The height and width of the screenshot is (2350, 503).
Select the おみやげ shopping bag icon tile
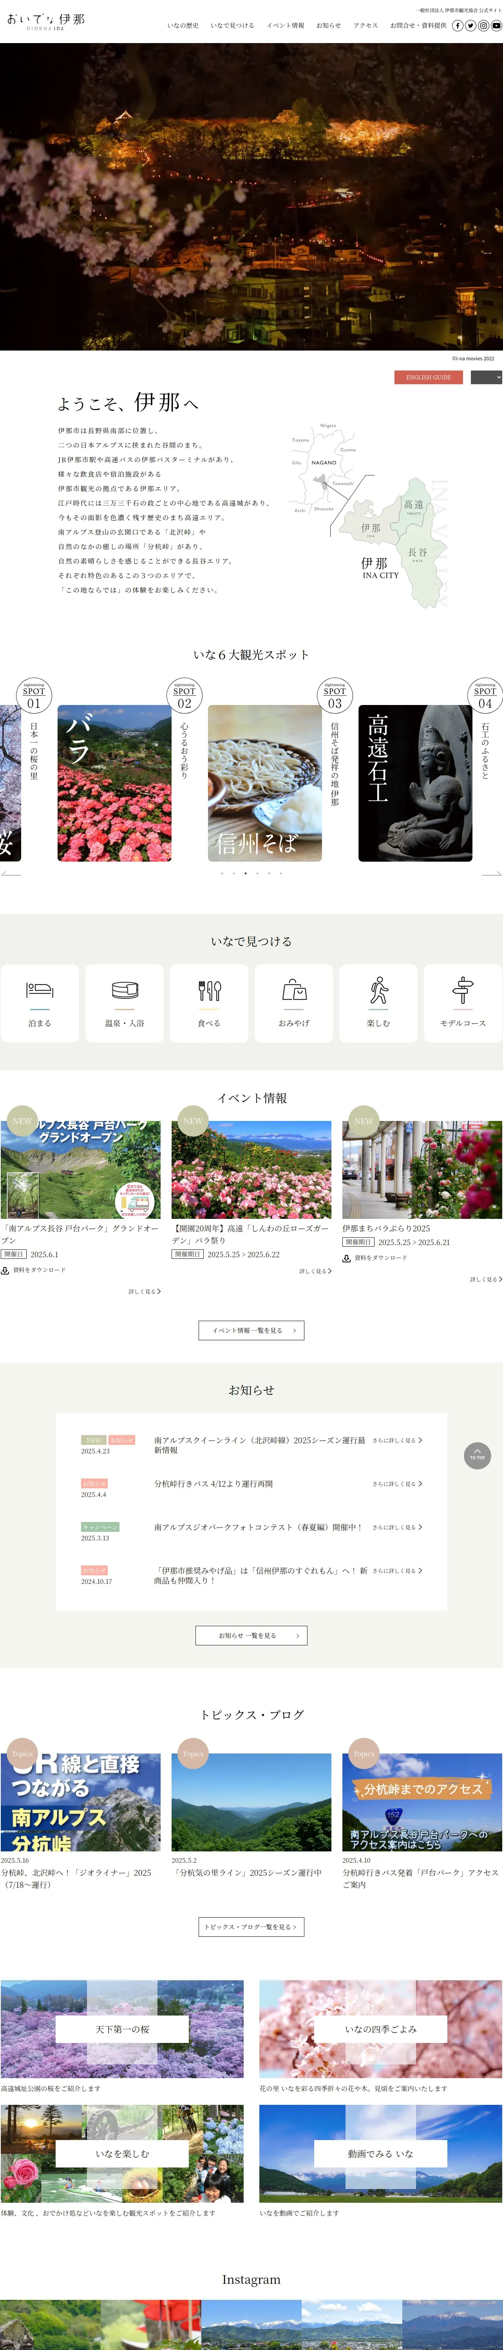[294, 1003]
